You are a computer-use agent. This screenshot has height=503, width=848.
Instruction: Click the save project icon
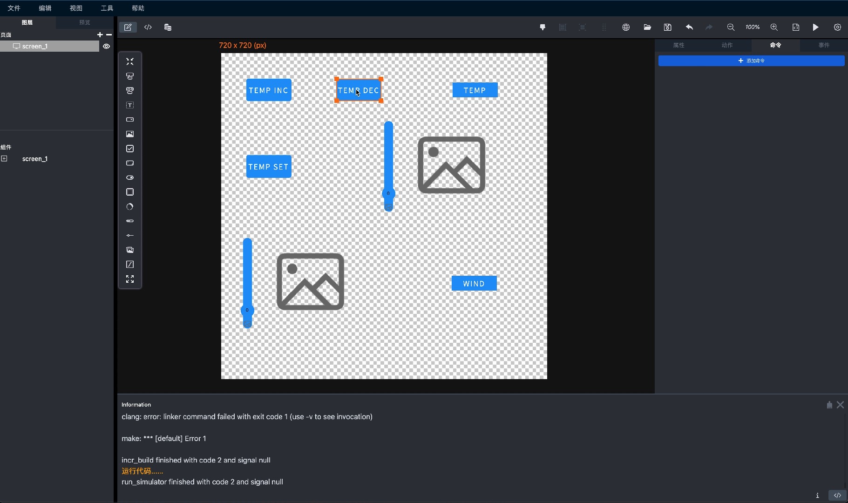[667, 27]
